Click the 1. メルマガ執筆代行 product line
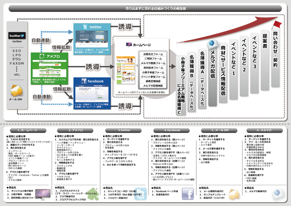 256,191
